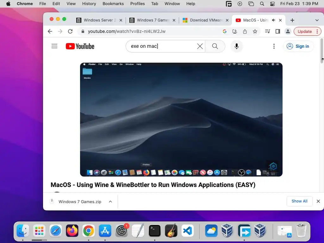Close the Windows Server tab
The image size is (324, 243).
click(x=121, y=20)
